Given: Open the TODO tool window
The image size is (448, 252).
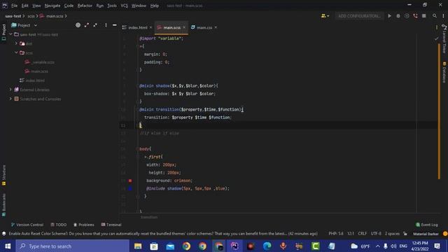Looking at the screenshot, I should coord(59,225).
